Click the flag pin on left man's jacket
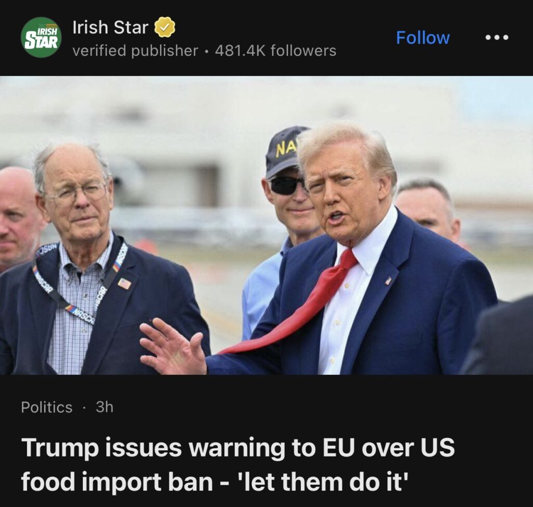Viewport: 533px width, 507px height. (x=124, y=283)
